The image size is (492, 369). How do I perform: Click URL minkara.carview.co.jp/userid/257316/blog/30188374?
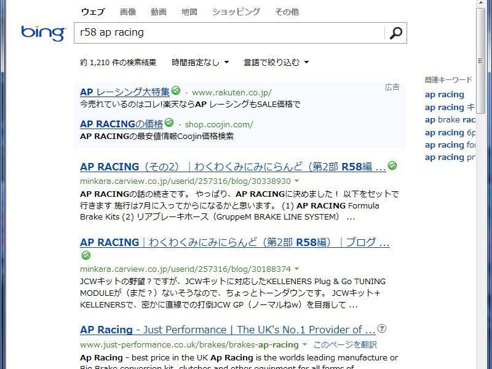coord(186,269)
